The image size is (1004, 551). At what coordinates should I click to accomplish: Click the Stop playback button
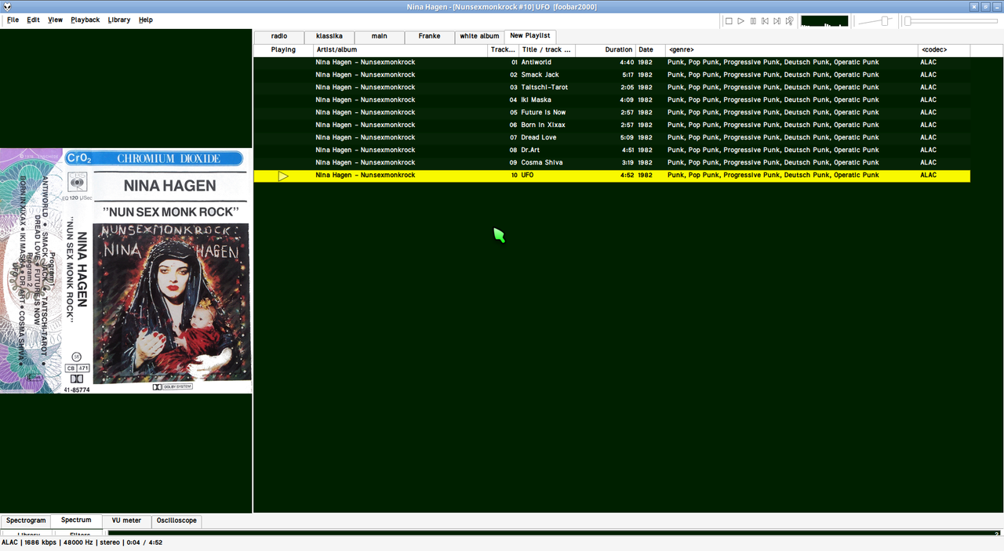pos(729,21)
